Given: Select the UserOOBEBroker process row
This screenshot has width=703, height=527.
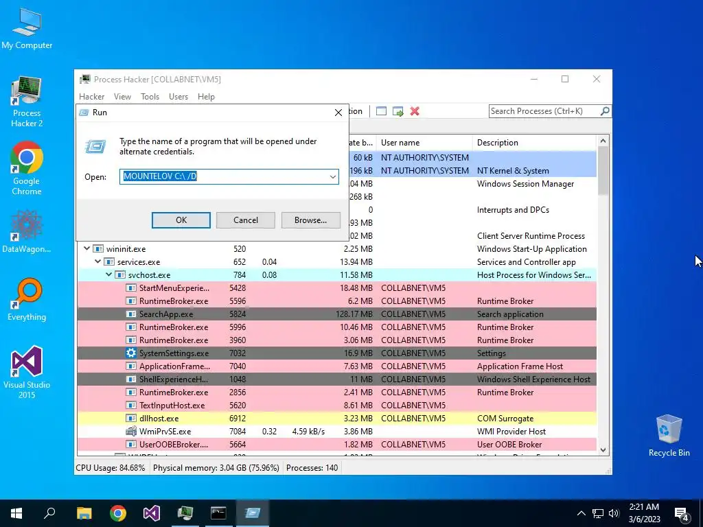Looking at the screenshot, I should [336, 445].
